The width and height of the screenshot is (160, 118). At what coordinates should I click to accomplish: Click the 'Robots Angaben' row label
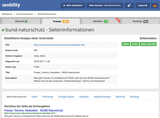pyautogui.click(x=14, y=56)
